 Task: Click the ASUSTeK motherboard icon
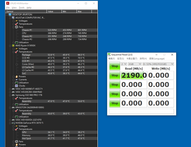click(13, 18)
